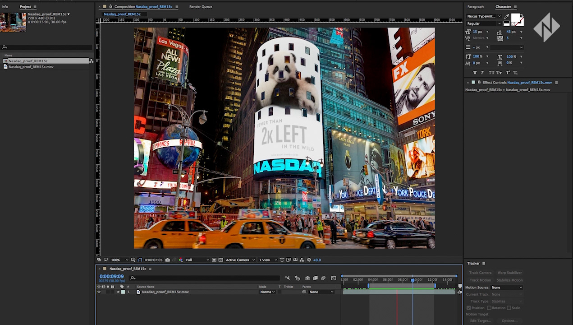Toggle pixel aspect ratio correction icon
The image size is (573, 325).
(282, 260)
